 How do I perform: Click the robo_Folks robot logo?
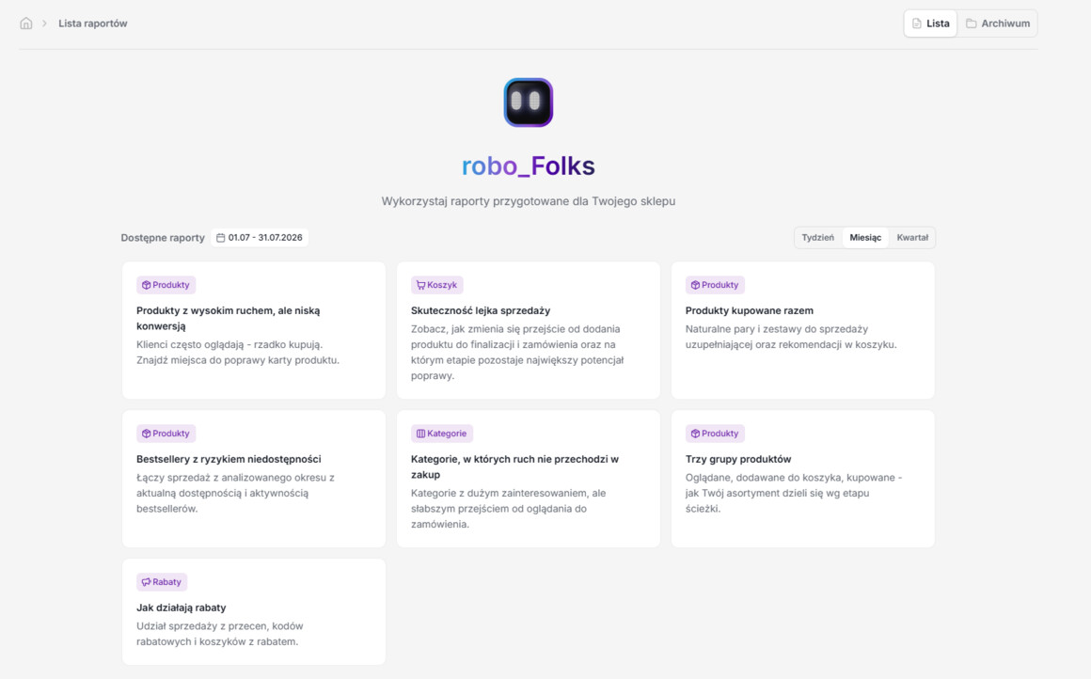click(x=529, y=103)
